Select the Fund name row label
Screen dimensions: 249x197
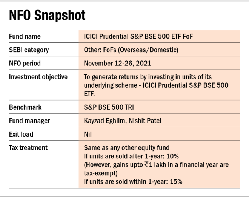point(25,36)
